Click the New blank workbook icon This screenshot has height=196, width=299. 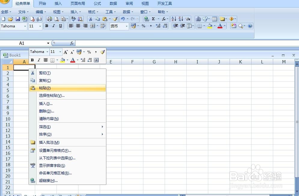pyautogui.click(x=3, y=19)
